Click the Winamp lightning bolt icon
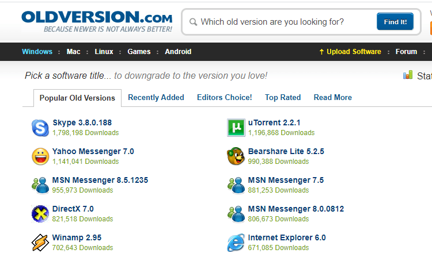The image size is (432, 257). 40,243
